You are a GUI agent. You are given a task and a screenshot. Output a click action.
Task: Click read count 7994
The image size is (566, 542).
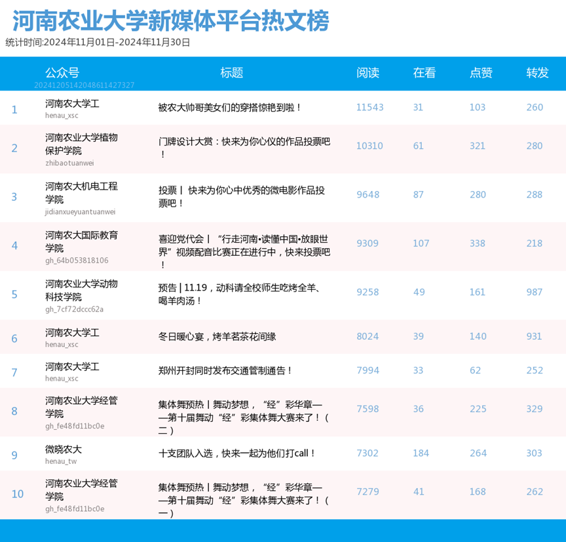pyautogui.click(x=368, y=370)
